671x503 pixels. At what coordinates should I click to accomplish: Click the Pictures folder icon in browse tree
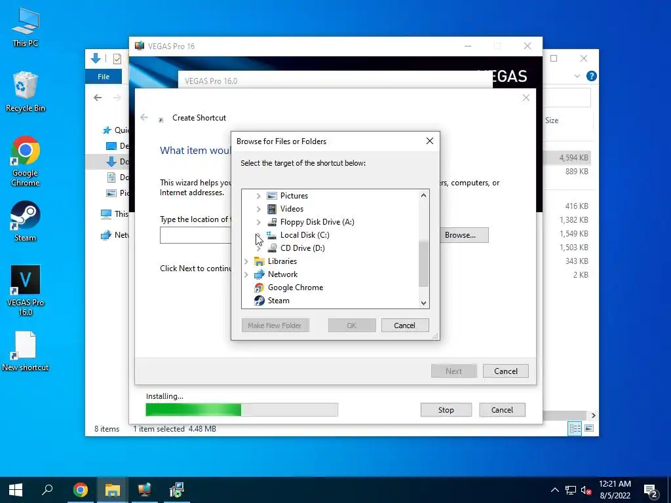click(272, 195)
